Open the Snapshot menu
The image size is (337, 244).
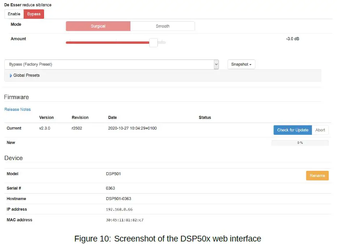point(241,64)
